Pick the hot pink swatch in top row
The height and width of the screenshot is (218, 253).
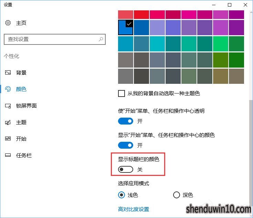coord(189,14)
